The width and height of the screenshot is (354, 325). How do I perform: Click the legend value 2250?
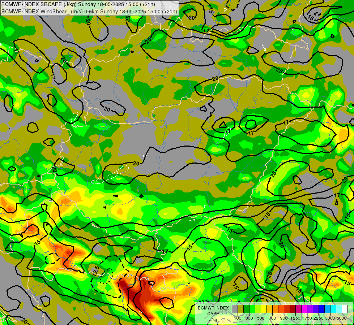318,318
